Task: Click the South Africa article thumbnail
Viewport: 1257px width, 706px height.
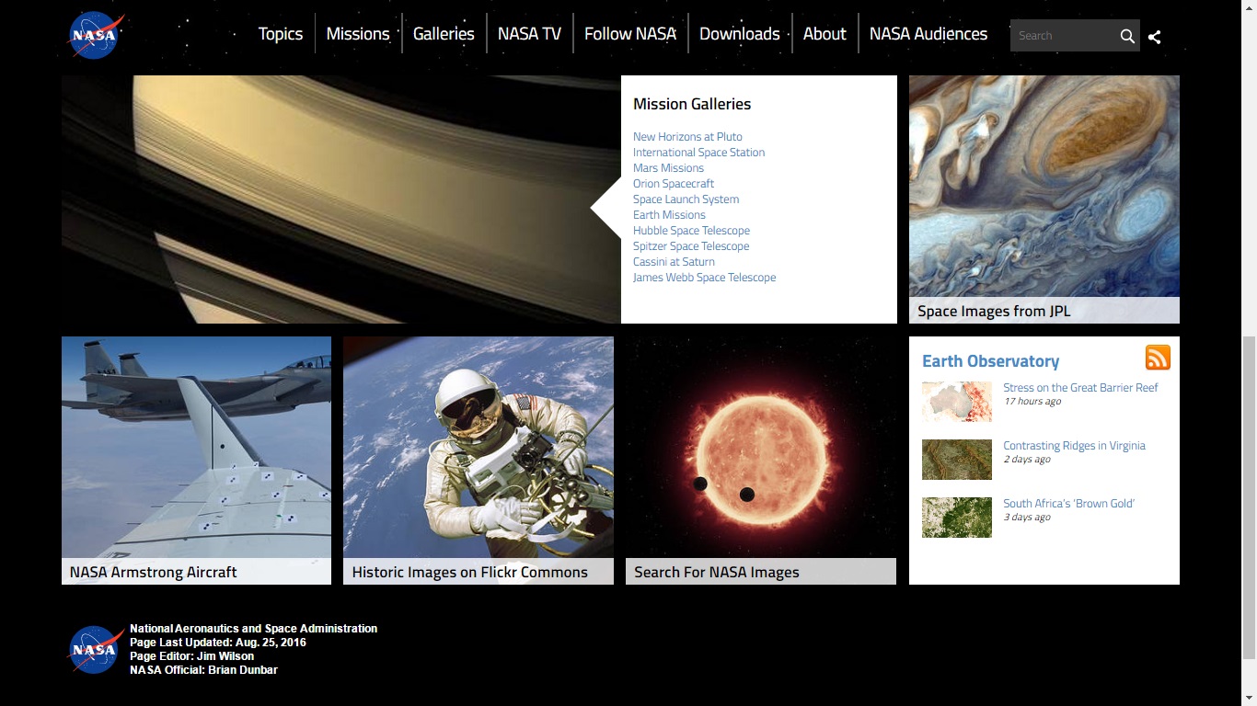Action: click(x=957, y=518)
